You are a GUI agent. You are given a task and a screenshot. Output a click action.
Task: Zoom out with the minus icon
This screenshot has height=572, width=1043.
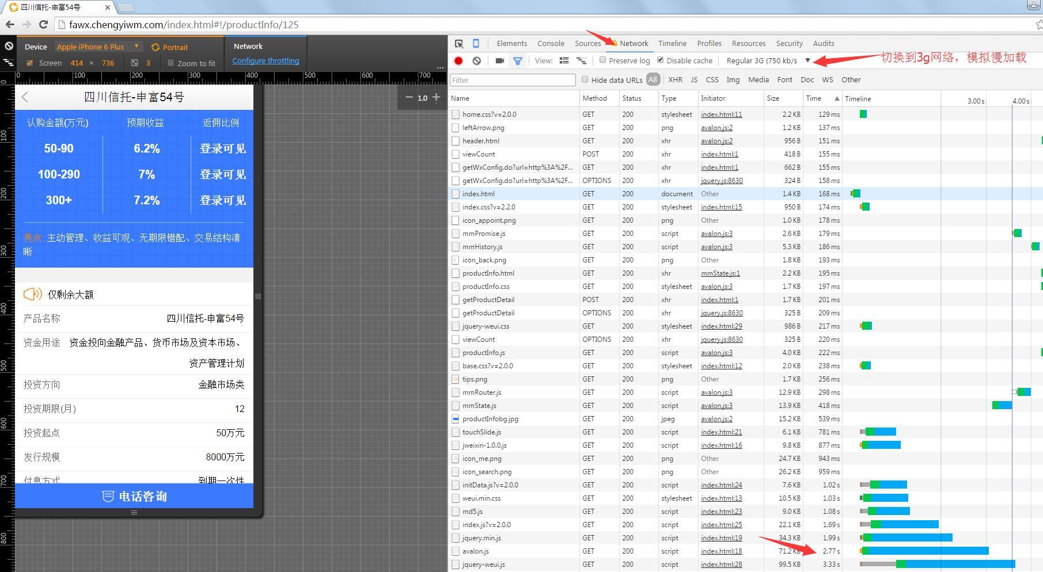pos(409,97)
